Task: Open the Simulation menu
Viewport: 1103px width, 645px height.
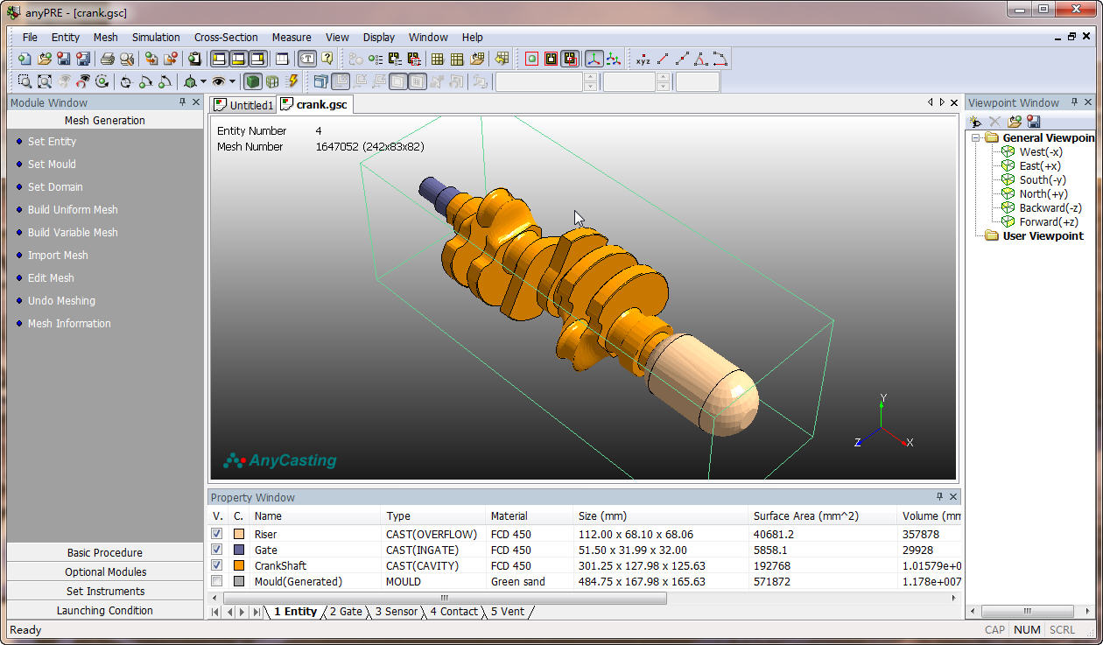Action: click(x=156, y=37)
